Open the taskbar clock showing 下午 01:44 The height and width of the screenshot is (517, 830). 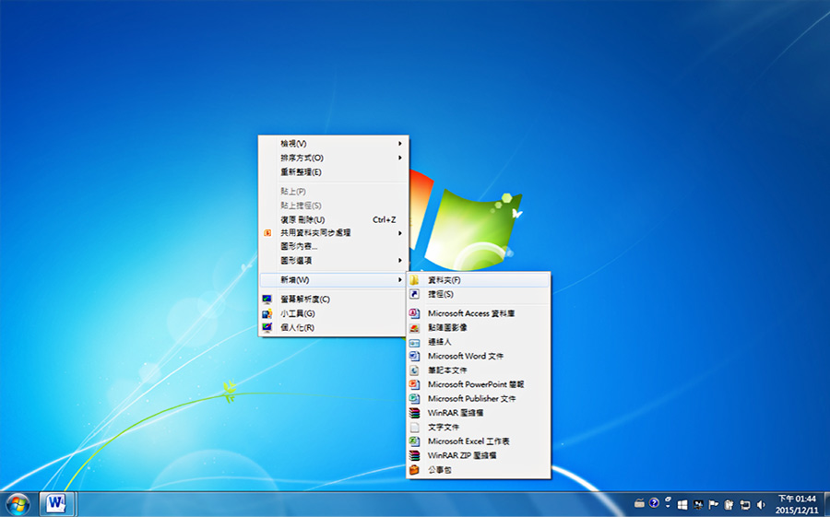[797, 504]
